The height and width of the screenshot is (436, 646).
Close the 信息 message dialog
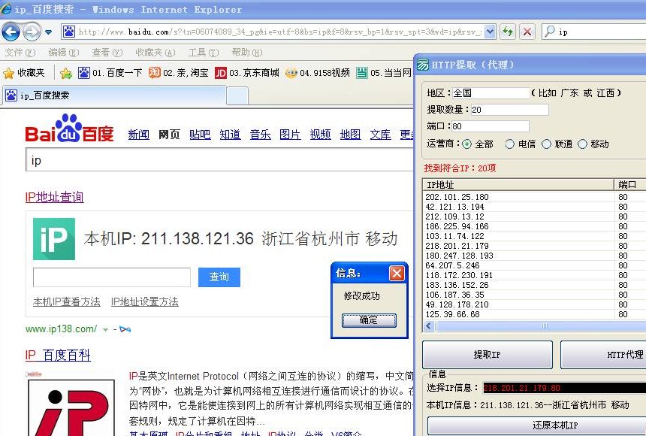click(397, 273)
